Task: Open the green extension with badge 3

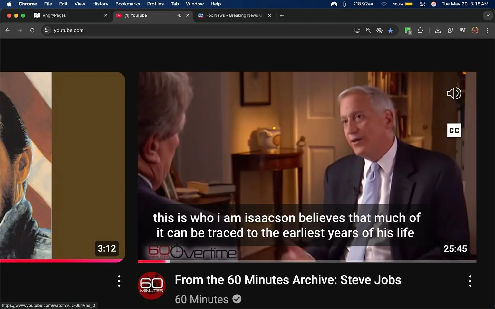Action: (x=407, y=30)
